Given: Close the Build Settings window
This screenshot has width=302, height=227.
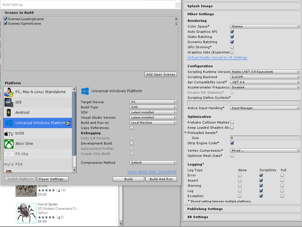Looking at the screenshot, I should pyautogui.click(x=178, y=5).
